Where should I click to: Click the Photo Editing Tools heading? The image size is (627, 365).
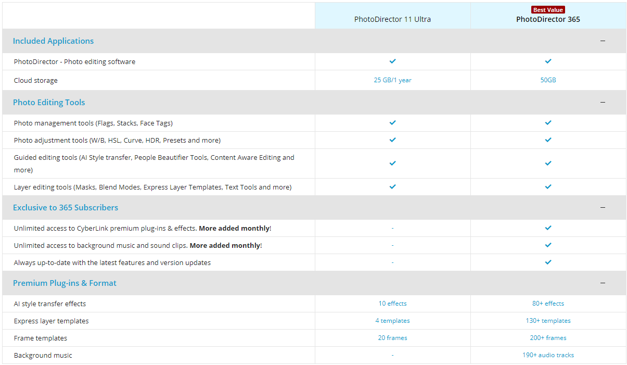(x=49, y=102)
